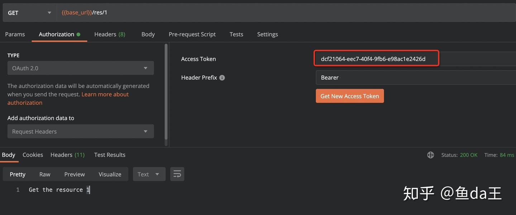516x215 pixels.
Task: Click inside the Access Token field
Action: (376, 58)
